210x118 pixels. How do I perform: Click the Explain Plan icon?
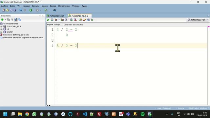pyautogui.click(x=56, y=20)
